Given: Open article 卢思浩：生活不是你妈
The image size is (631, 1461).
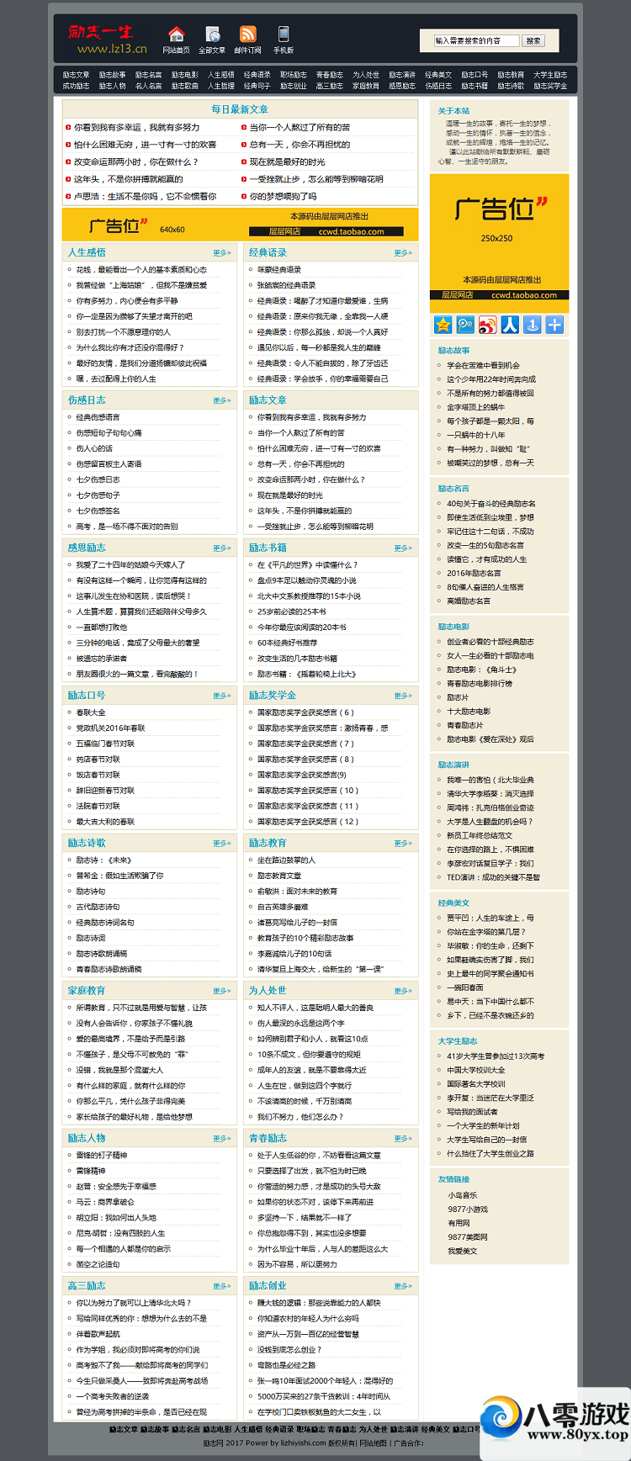Looking at the screenshot, I should click(145, 196).
